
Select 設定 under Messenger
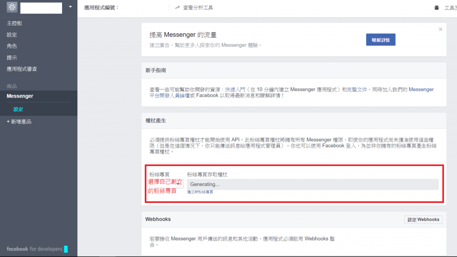click(x=18, y=109)
